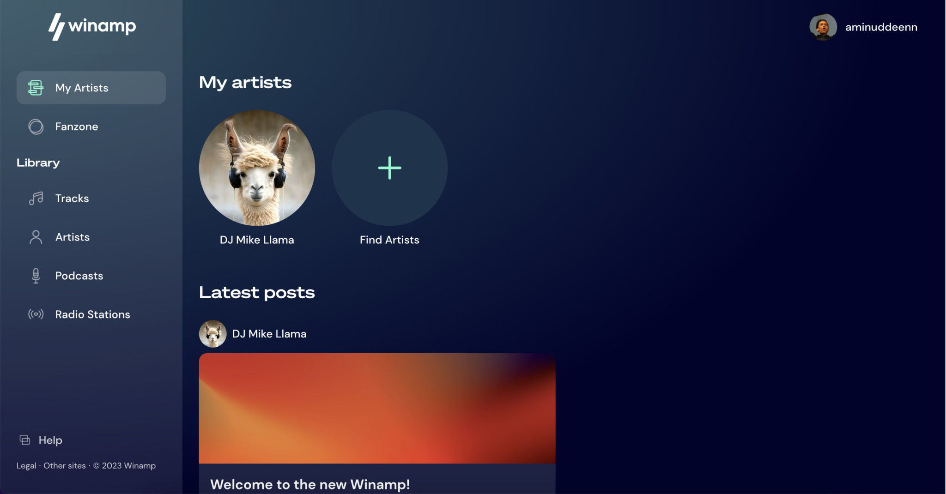Click the Winamp lightning logo icon
Viewport: 946px width, 494px height.
56,27
